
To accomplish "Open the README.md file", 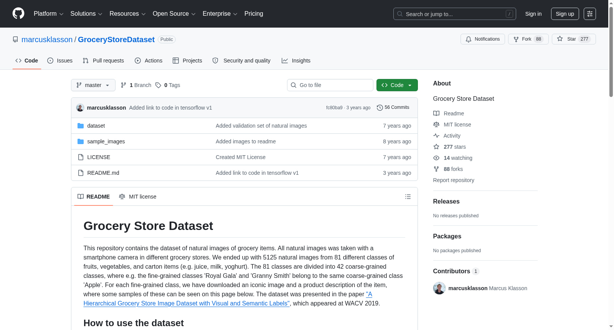I will pos(103,173).
